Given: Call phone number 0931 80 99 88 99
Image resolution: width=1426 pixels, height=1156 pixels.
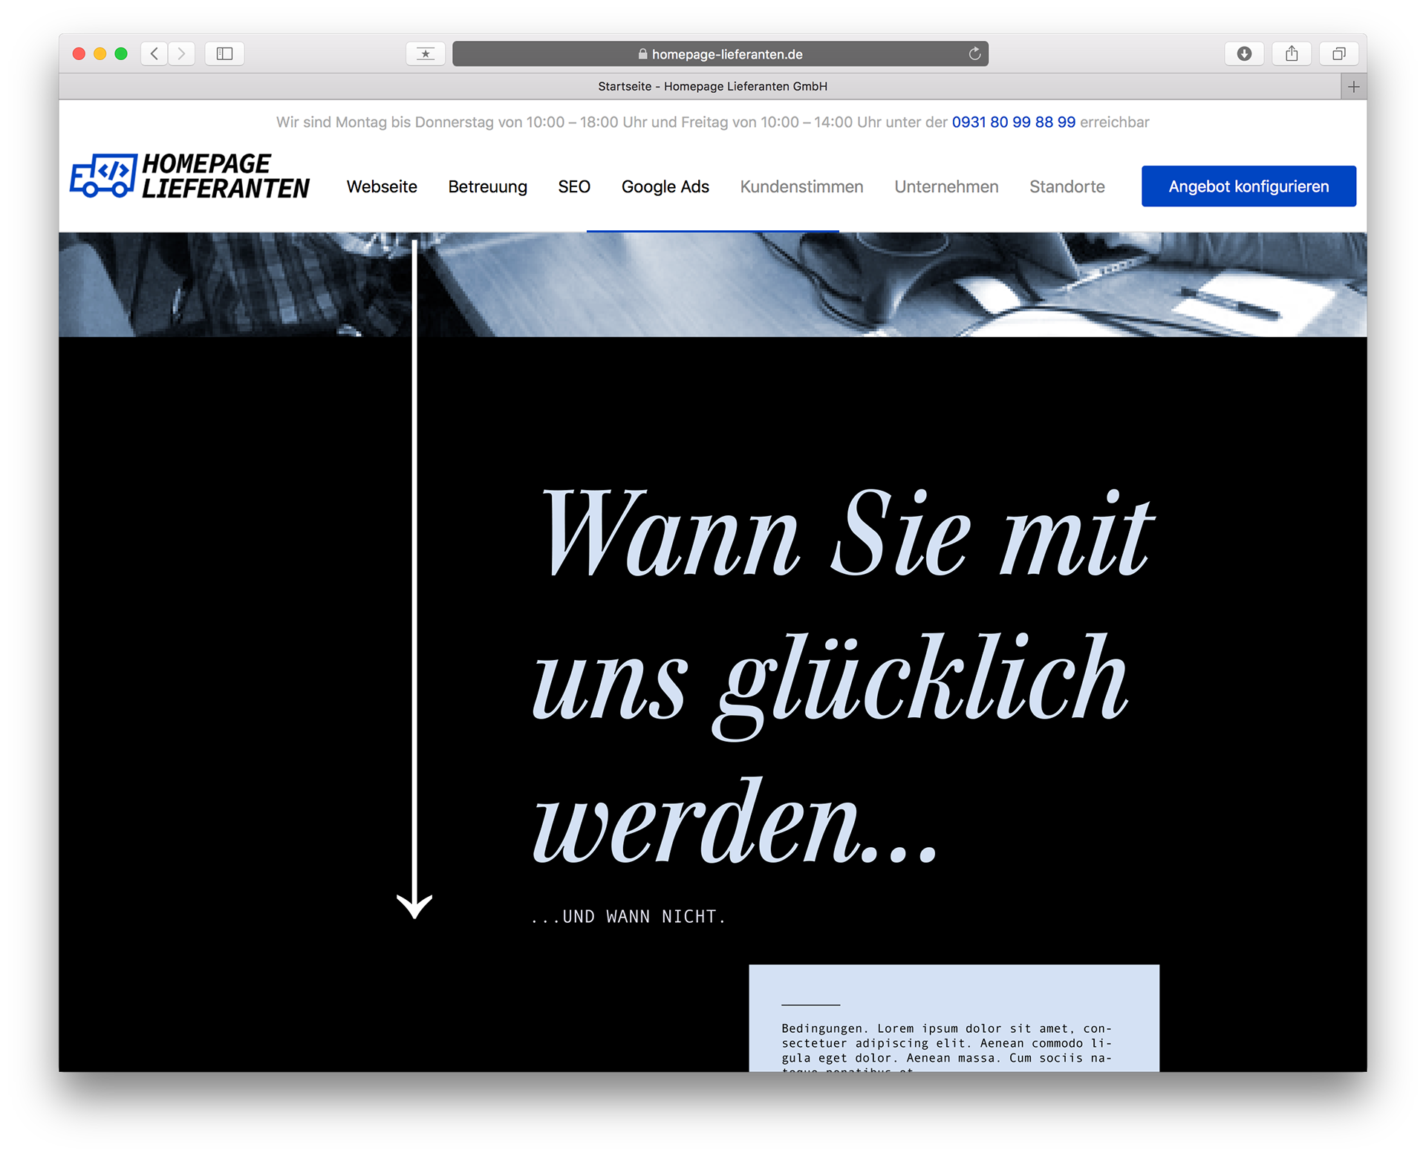Looking at the screenshot, I should coord(1013,122).
